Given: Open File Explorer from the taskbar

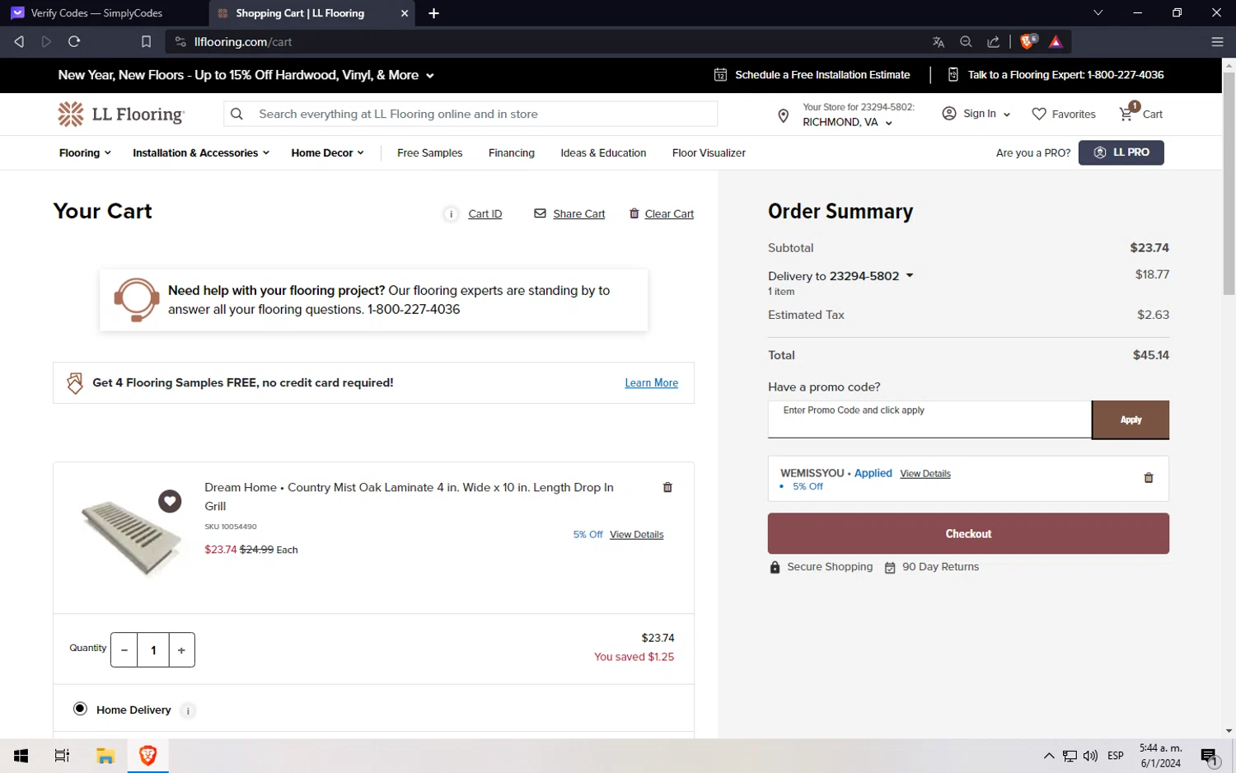Looking at the screenshot, I should click(105, 756).
